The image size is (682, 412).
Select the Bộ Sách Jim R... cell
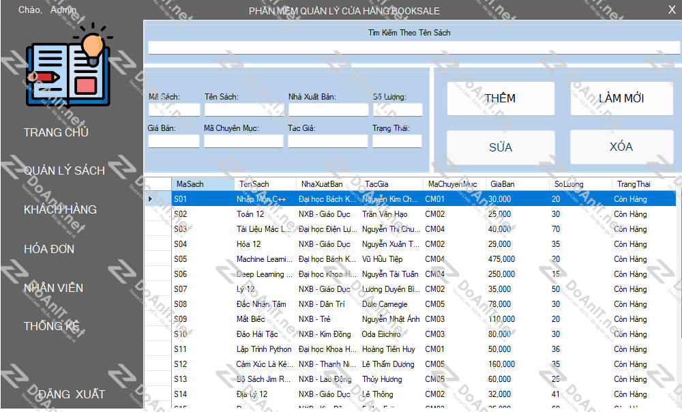tap(265, 379)
